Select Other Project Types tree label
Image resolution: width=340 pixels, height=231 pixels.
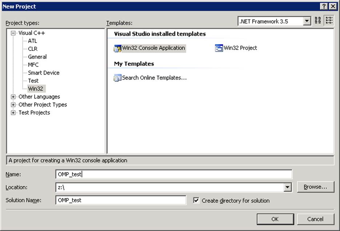coord(43,105)
